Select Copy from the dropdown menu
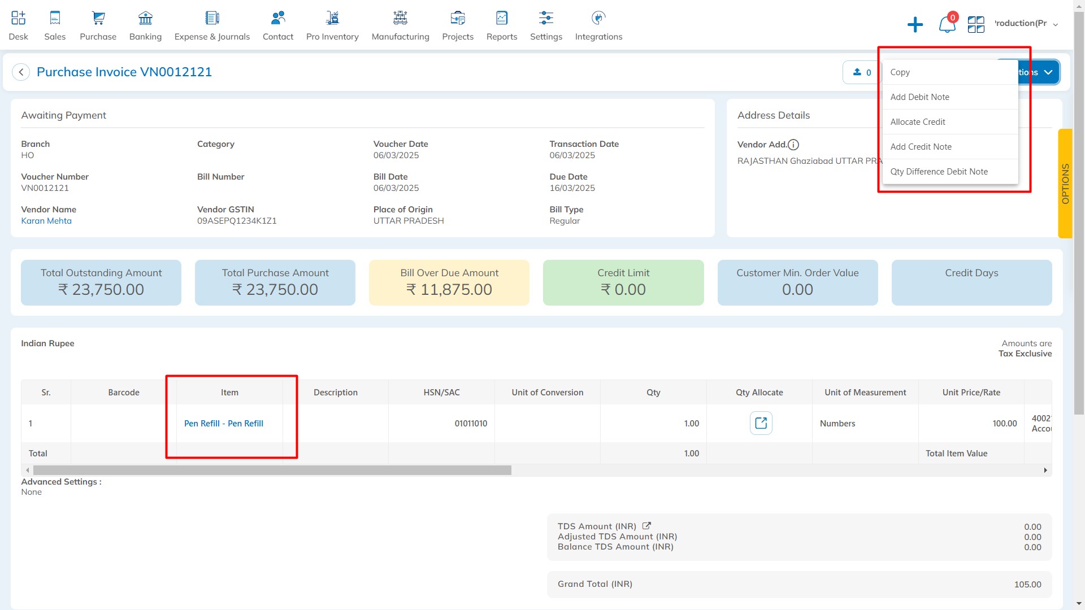The image size is (1085, 610). [x=951, y=72]
